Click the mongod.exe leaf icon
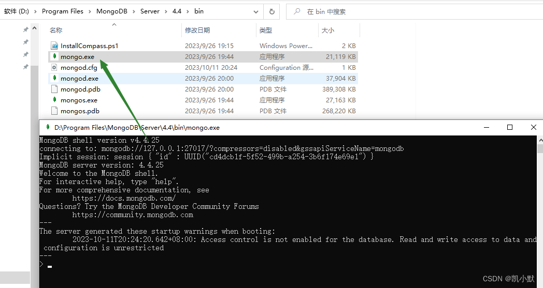Viewport: 543px width, 288px height. pos(54,78)
